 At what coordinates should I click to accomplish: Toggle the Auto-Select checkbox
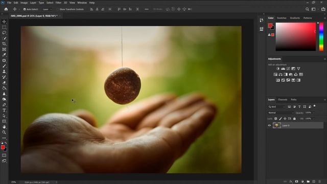[25, 9]
